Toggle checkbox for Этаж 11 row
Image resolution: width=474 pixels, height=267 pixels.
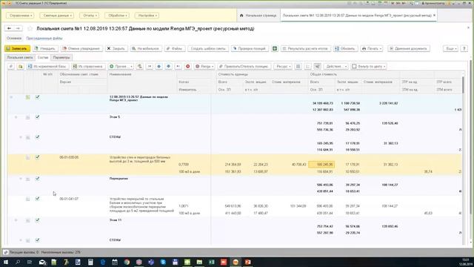coord(38,220)
